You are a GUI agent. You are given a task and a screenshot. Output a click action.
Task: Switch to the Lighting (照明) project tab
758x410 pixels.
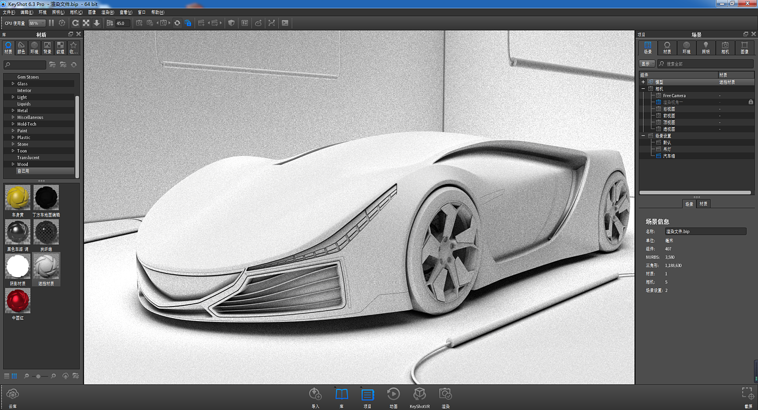[705, 48]
